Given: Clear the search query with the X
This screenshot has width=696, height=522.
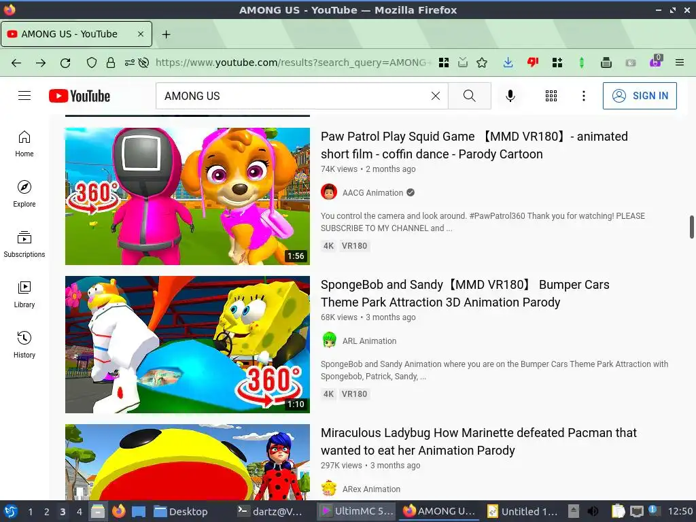Looking at the screenshot, I should tap(436, 96).
